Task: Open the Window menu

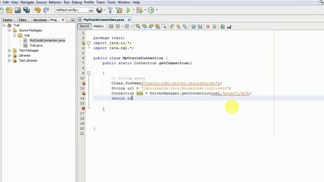Action: [x=124, y=2]
